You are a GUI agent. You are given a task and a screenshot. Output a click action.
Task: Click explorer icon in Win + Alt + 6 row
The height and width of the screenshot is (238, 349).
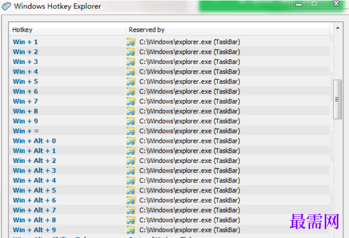point(131,200)
